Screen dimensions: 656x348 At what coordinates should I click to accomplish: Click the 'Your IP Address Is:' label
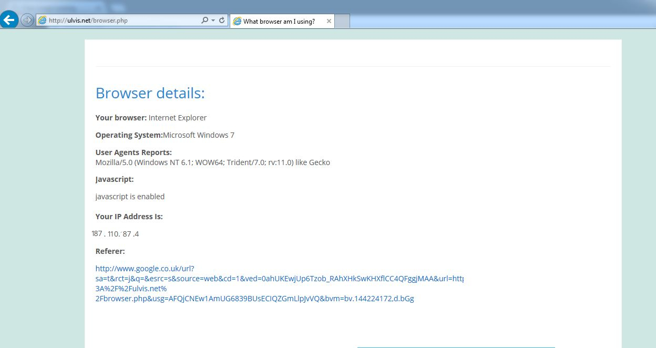pos(129,217)
